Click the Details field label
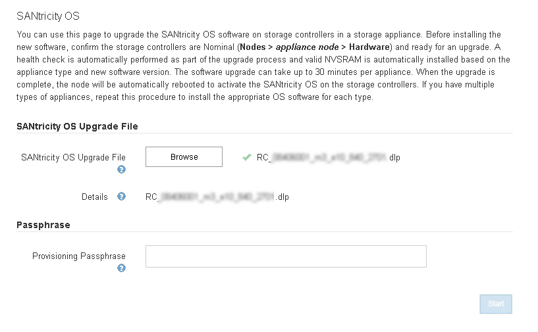The height and width of the screenshot is (332, 538). (x=95, y=197)
